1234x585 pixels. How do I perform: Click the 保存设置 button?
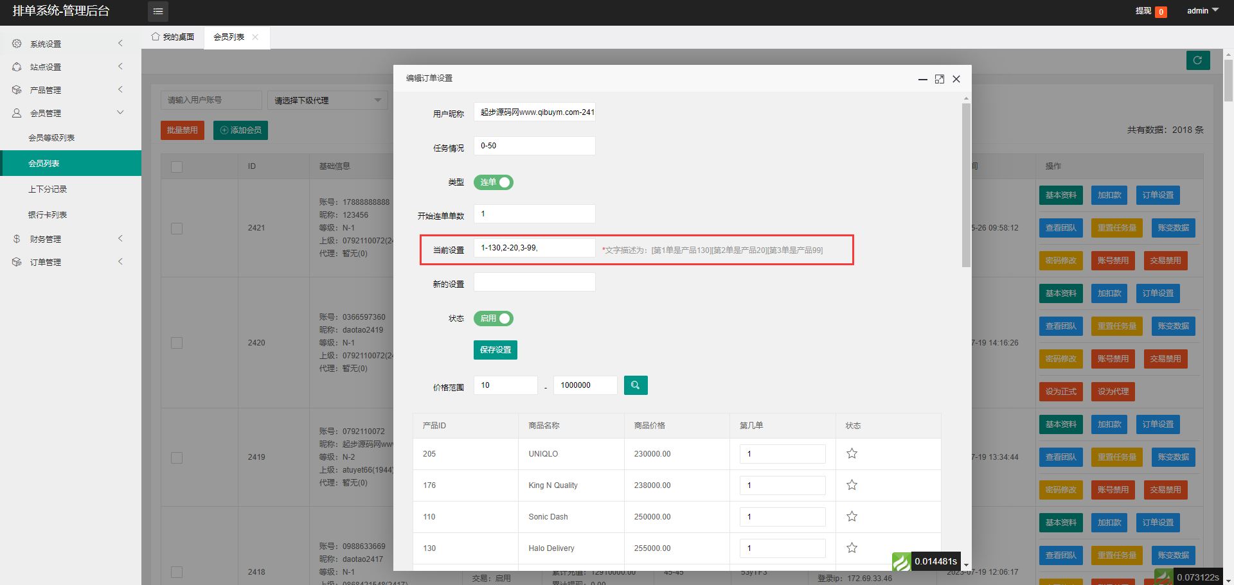pyautogui.click(x=496, y=350)
